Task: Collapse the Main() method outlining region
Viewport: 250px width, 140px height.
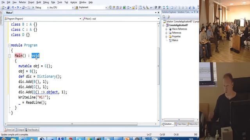Action: 9,56
